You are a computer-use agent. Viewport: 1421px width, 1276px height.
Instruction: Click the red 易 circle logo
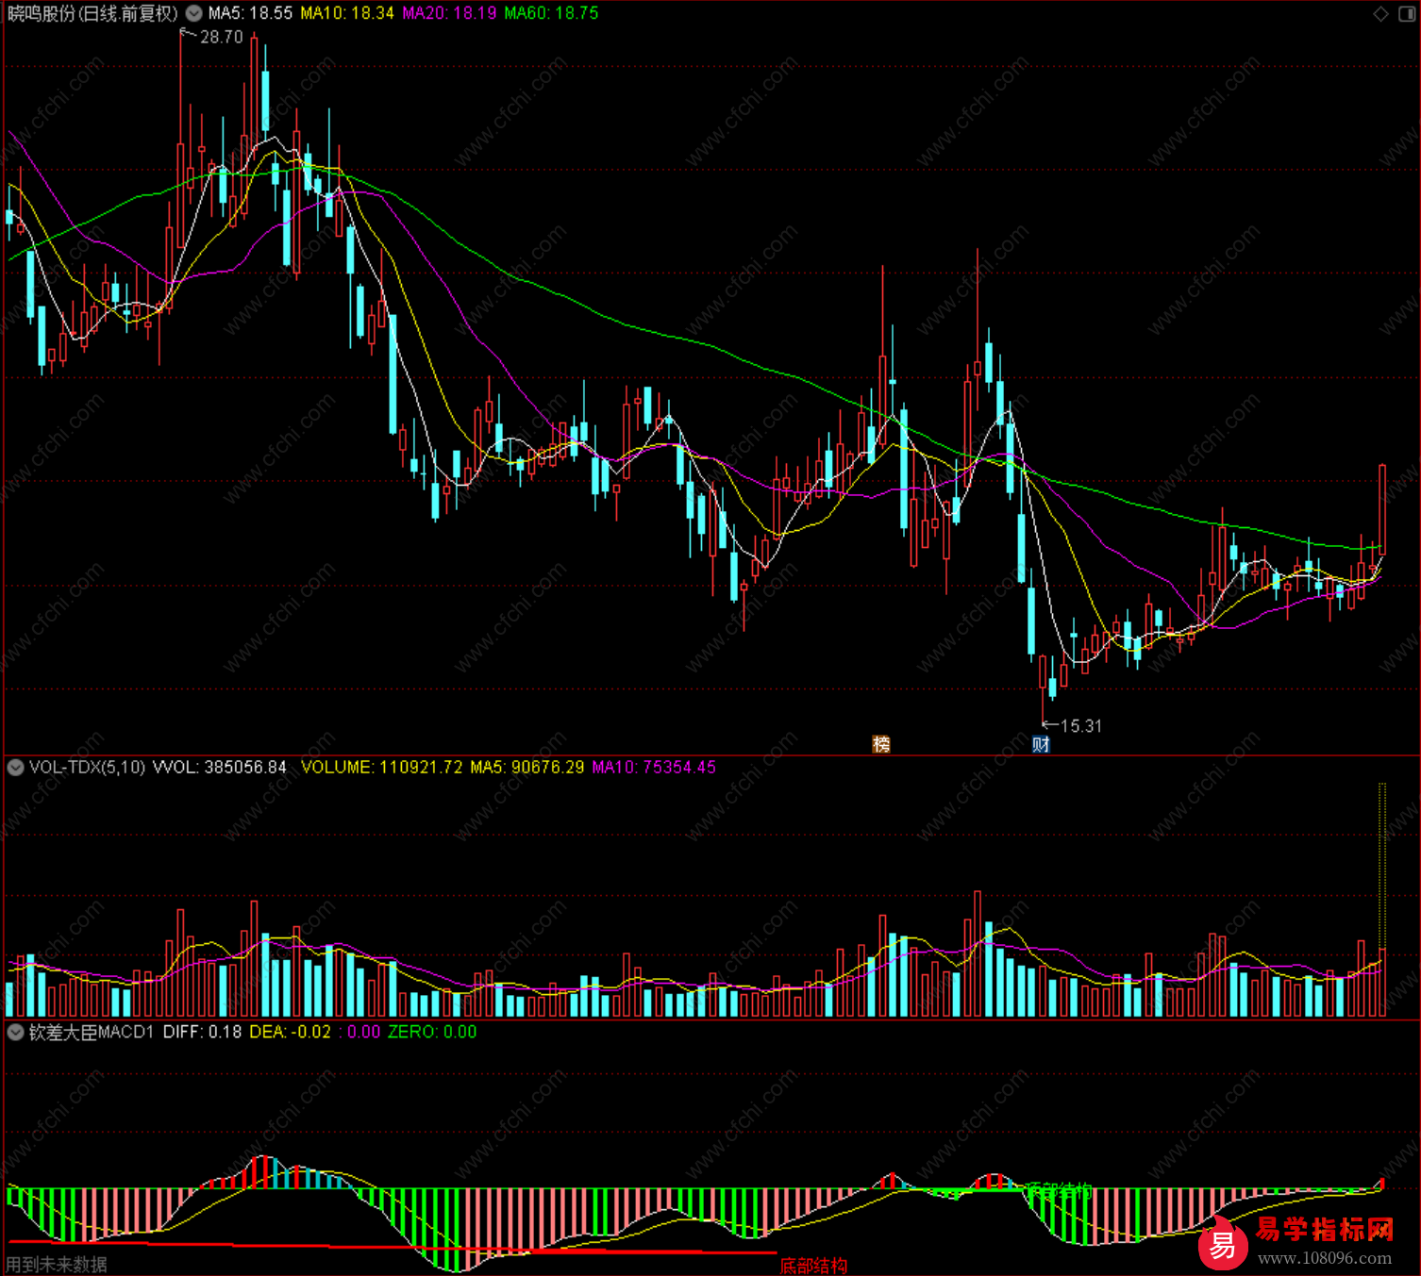[1223, 1246]
